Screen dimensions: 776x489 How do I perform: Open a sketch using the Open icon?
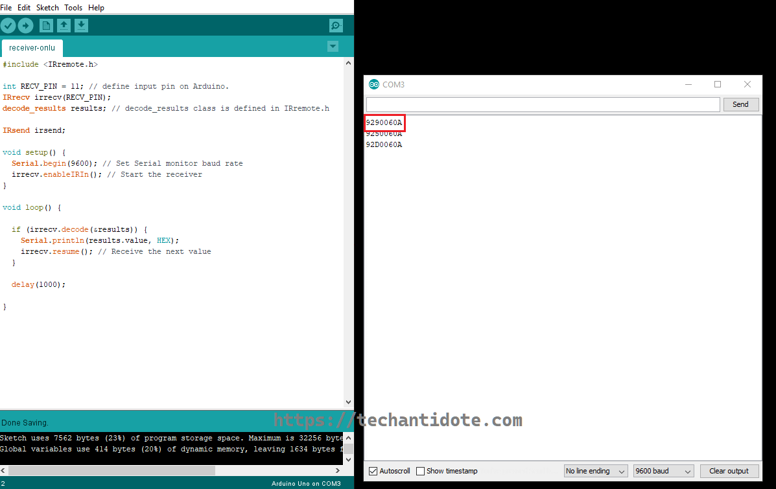coord(63,25)
